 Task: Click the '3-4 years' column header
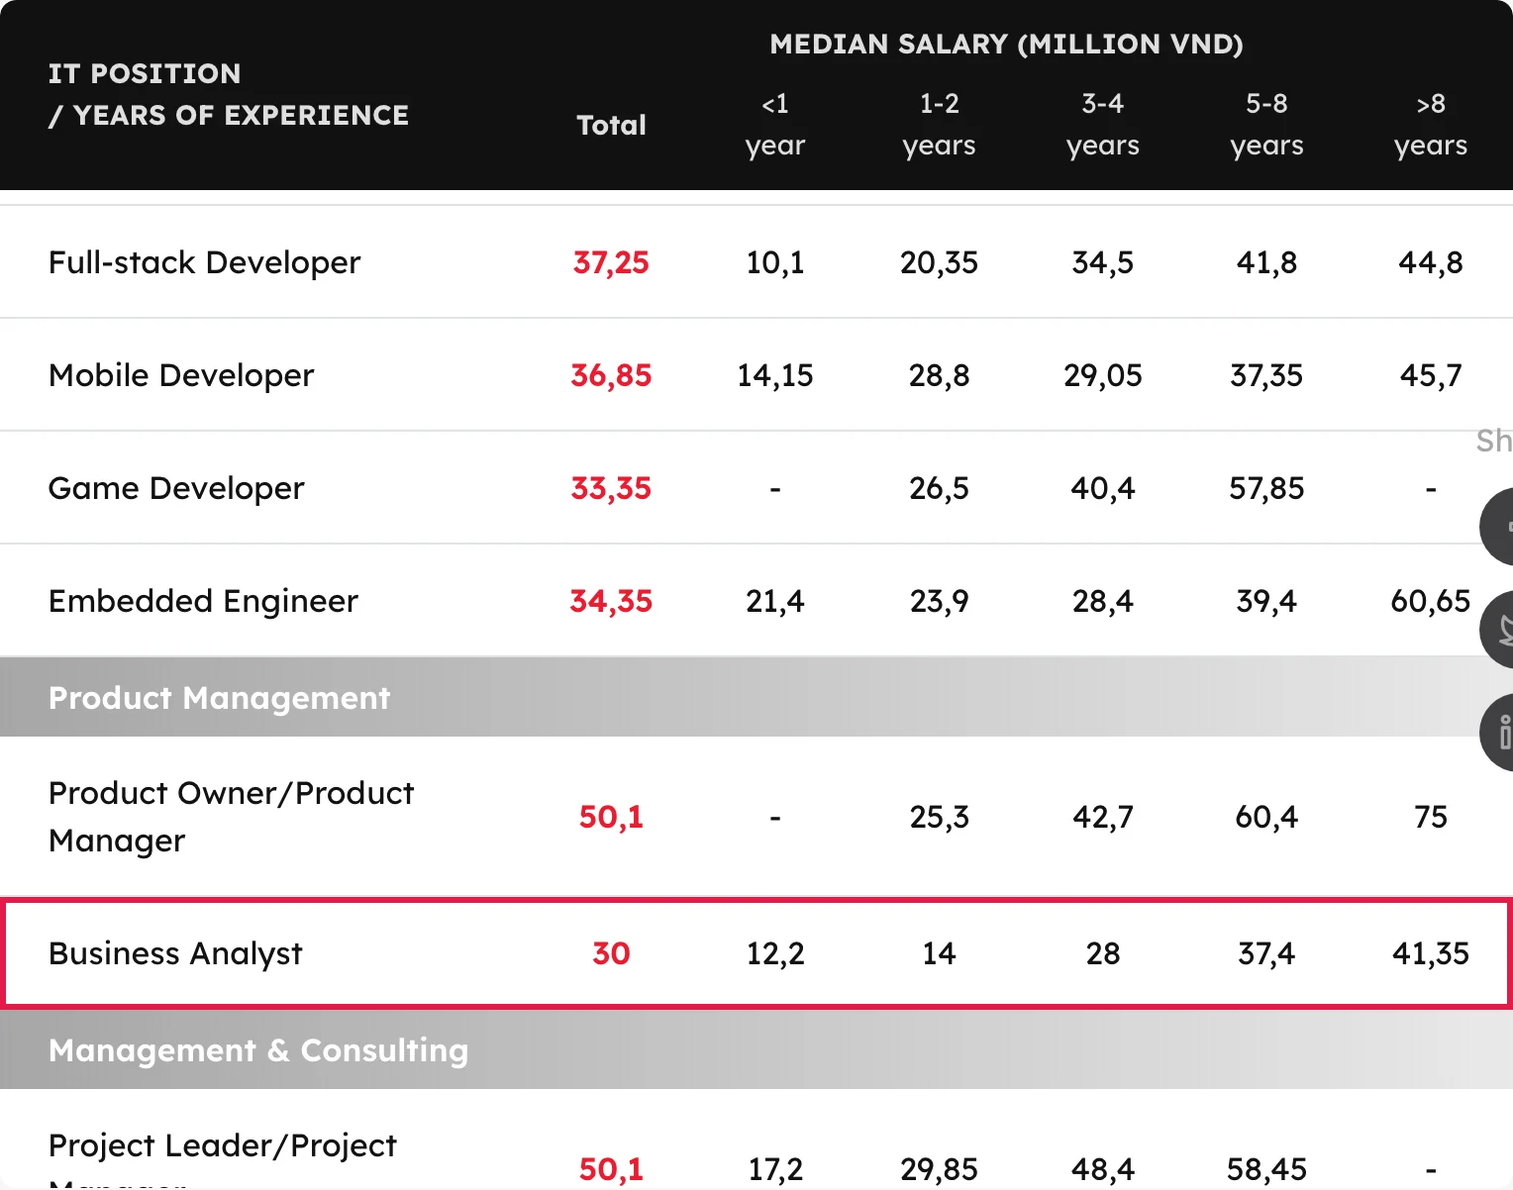pos(1103,125)
